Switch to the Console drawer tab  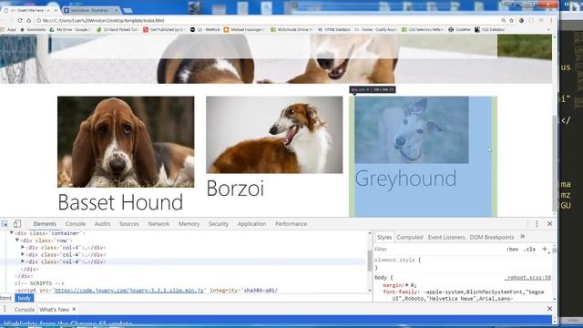point(25,310)
